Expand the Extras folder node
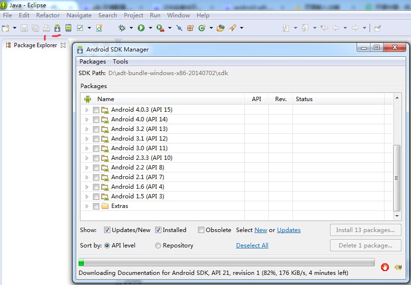This screenshot has width=411, height=285. coord(87,207)
